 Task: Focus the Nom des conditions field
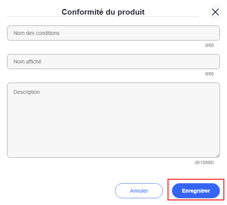[x=113, y=33]
